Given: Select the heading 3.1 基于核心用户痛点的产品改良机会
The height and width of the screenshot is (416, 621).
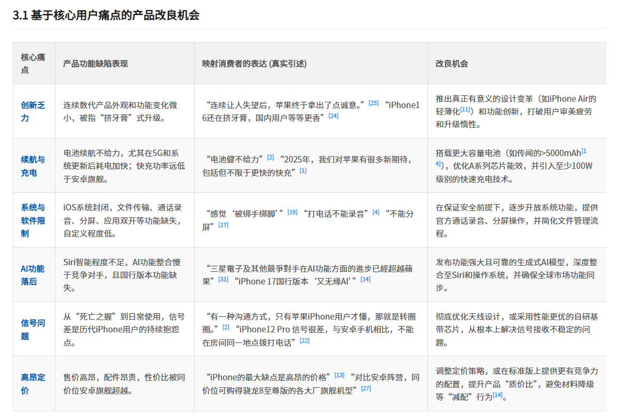Looking at the screenshot, I should [x=106, y=15].
